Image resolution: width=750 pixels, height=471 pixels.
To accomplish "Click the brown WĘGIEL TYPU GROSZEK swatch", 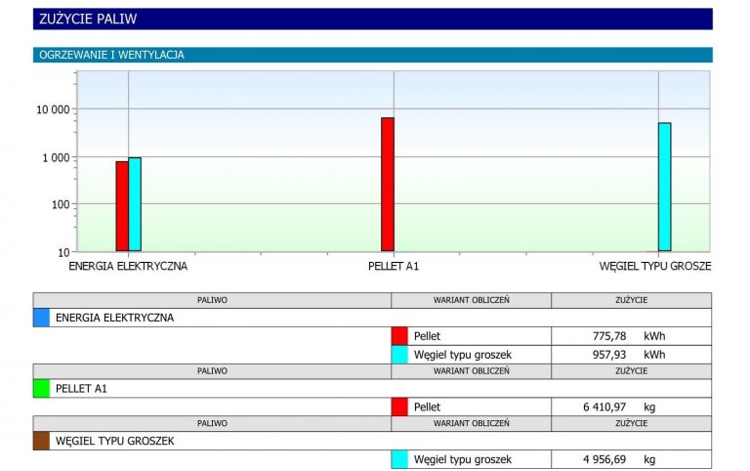I will (x=41, y=441).
